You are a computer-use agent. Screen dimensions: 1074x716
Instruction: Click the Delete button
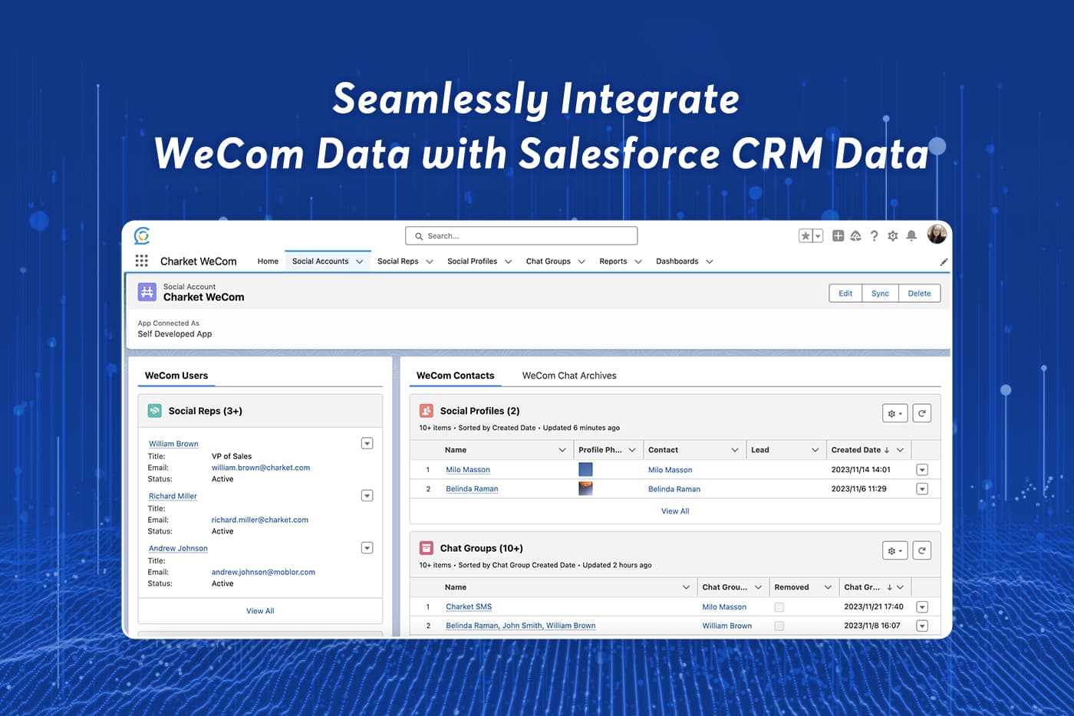(919, 294)
